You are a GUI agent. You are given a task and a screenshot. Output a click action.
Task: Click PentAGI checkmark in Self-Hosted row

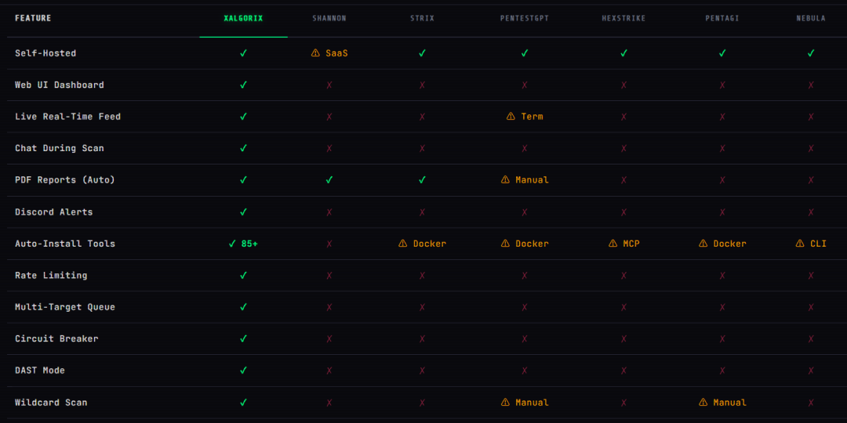(x=722, y=53)
